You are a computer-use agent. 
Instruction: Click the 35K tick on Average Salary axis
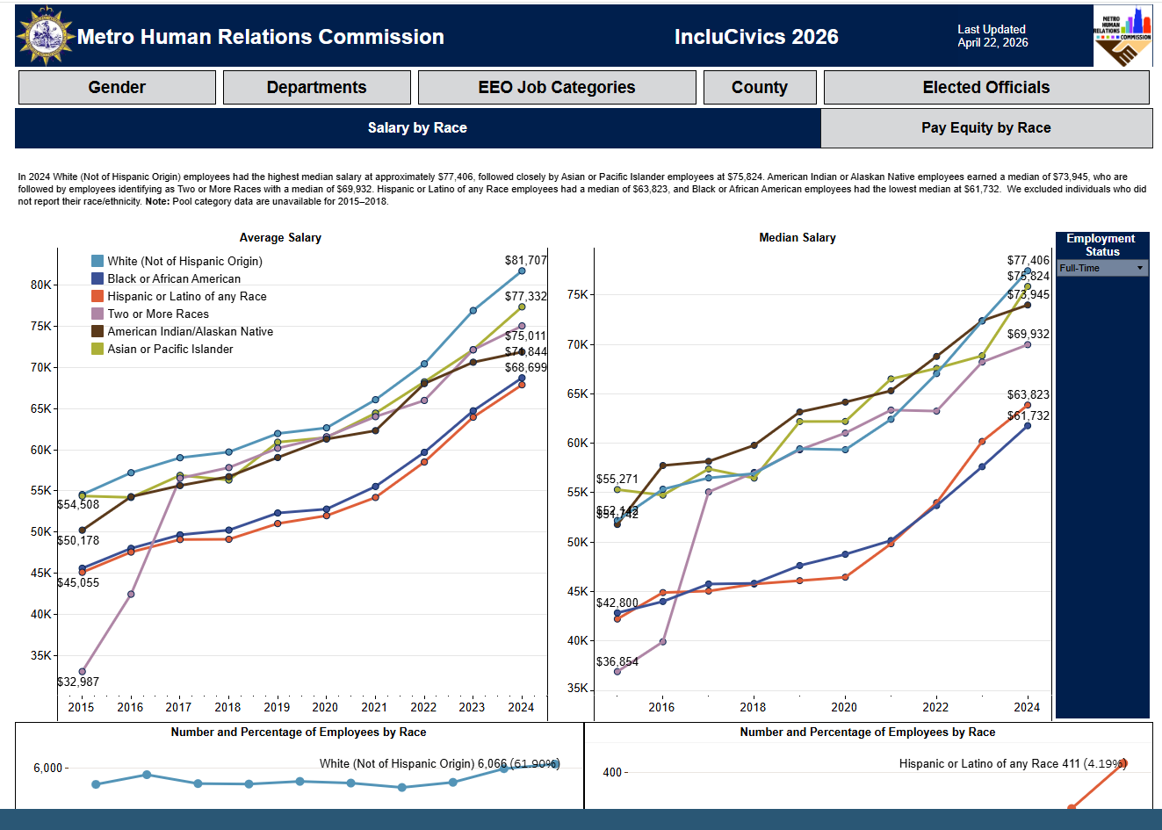tap(41, 655)
